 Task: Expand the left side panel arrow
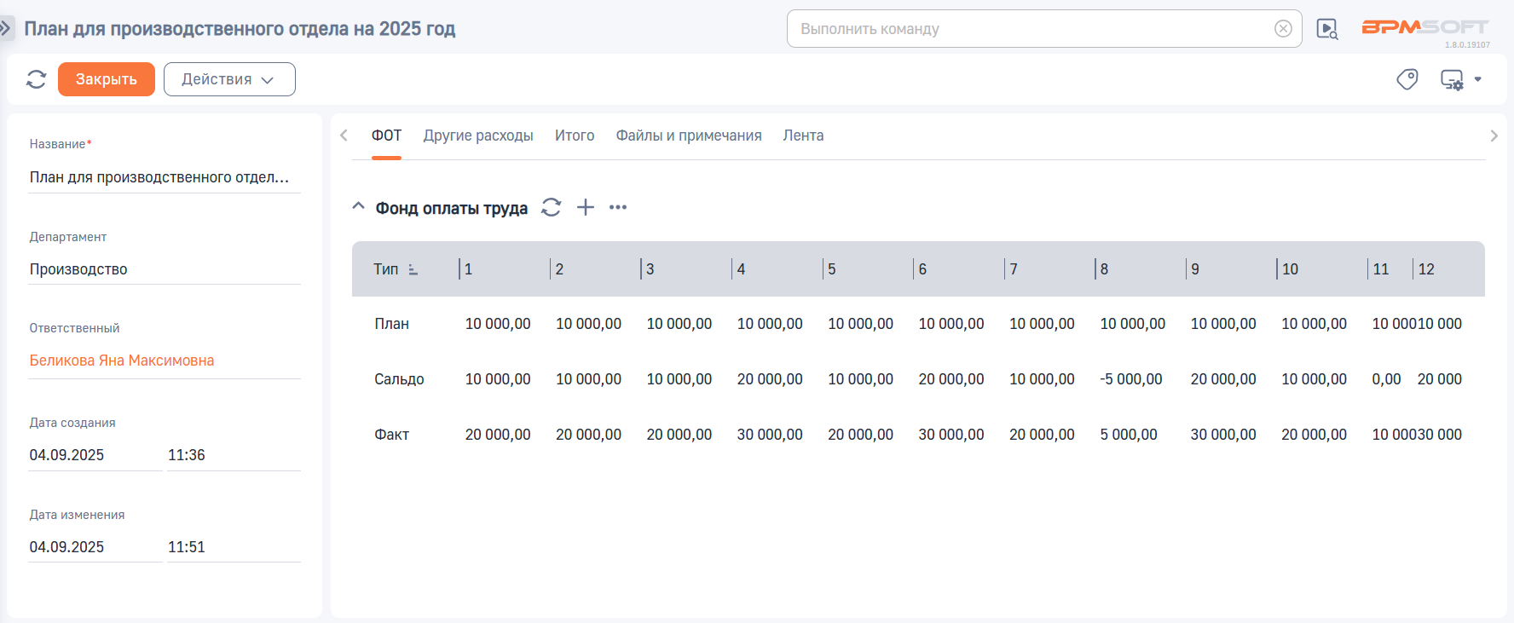tap(6, 28)
